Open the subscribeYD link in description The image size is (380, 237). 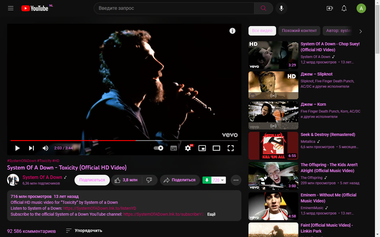tap(164, 214)
